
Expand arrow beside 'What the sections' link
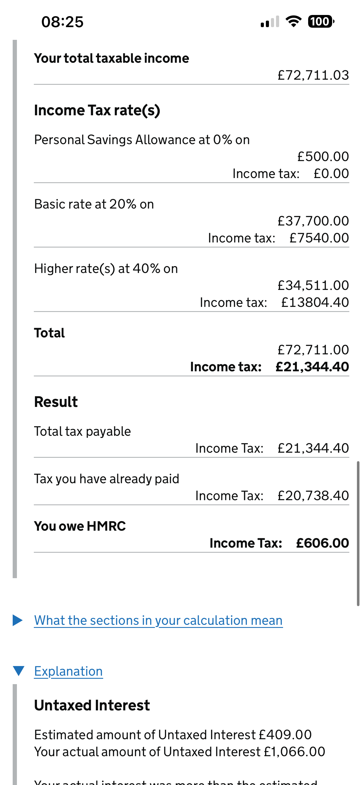(18, 620)
